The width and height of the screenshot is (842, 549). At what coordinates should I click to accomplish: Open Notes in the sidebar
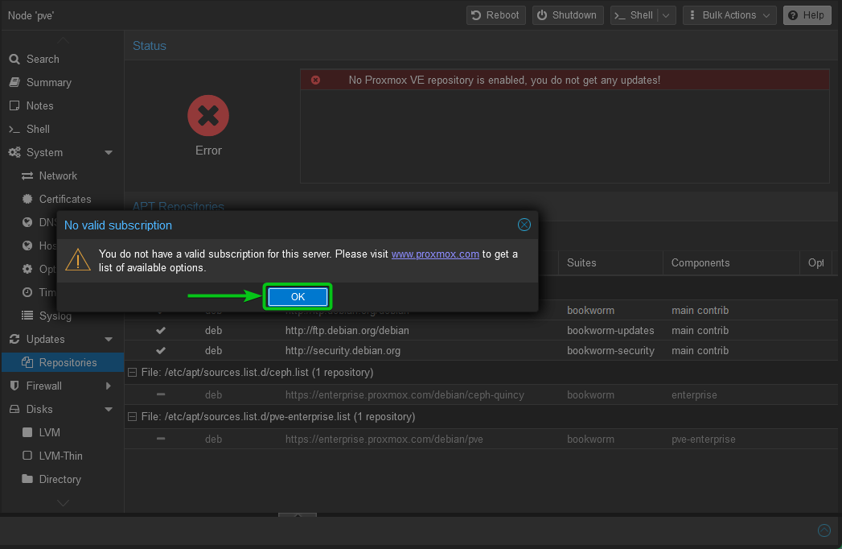[x=39, y=106]
